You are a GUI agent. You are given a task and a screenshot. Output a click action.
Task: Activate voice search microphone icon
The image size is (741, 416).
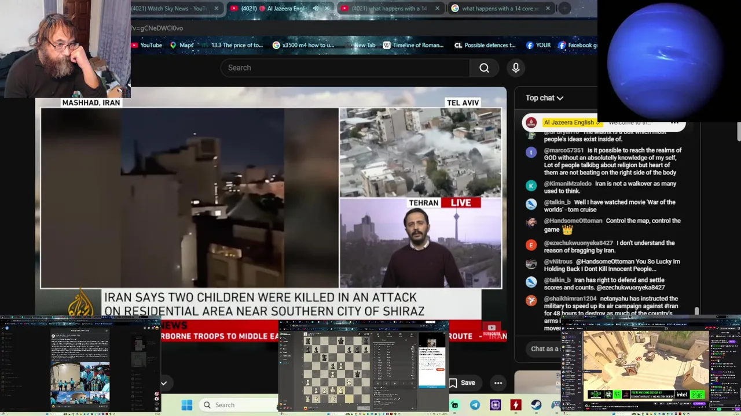[516, 68]
